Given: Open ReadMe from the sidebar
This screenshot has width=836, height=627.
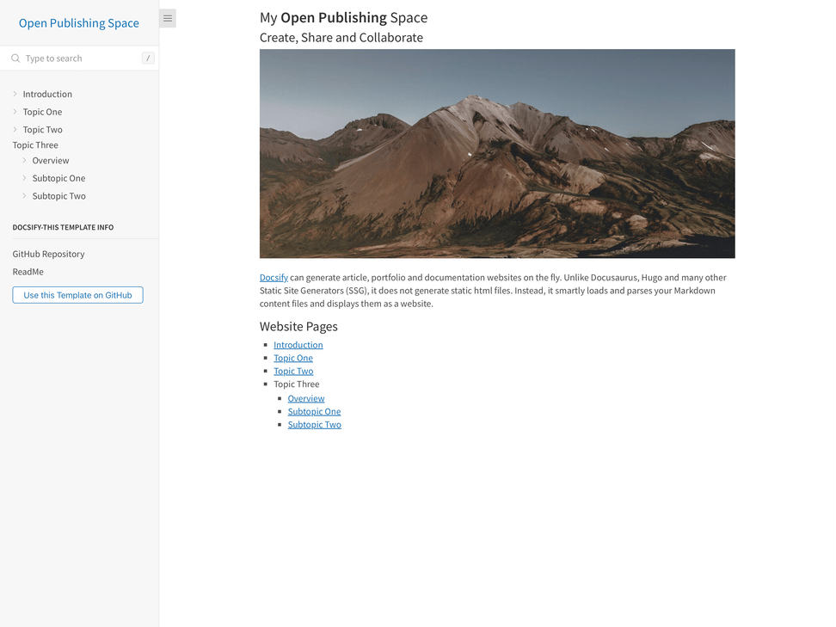Looking at the screenshot, I should pos(28,272).
